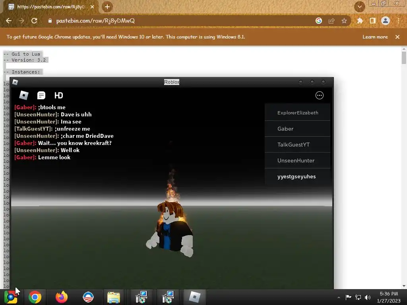Open Chrome side panel icon

tap(373, 21)
